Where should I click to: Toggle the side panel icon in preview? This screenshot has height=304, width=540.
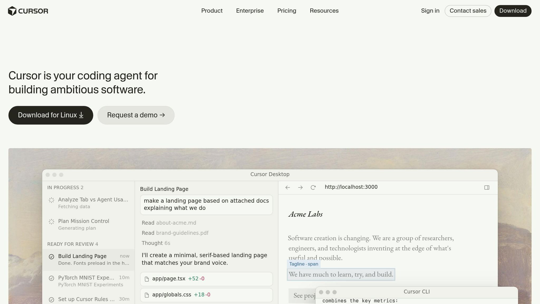[487, 187]
